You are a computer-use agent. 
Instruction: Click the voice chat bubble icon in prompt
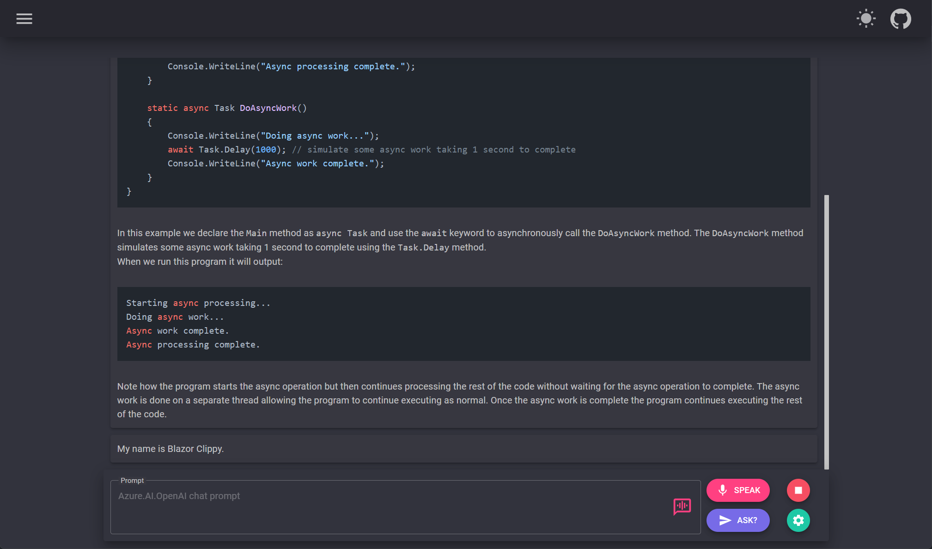682,506
